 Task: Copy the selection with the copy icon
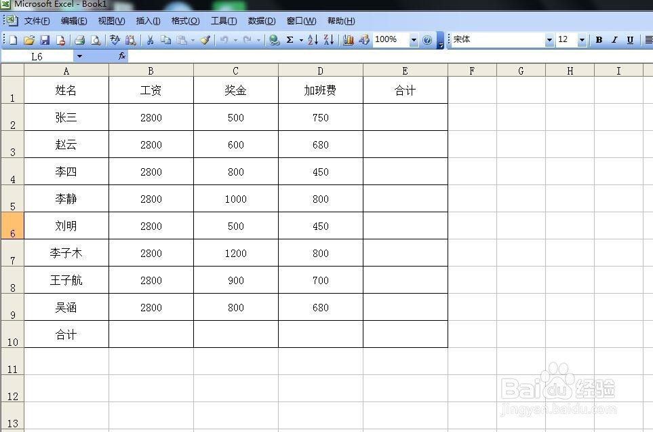(x=165, y=40)
